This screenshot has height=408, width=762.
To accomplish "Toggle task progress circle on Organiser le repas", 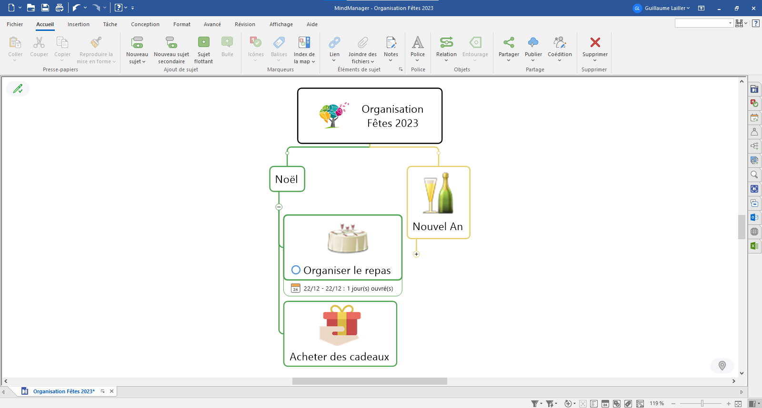I will click(x=296, y=270).
